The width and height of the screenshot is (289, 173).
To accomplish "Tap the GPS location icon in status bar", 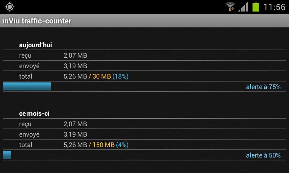I will point(10,6).
